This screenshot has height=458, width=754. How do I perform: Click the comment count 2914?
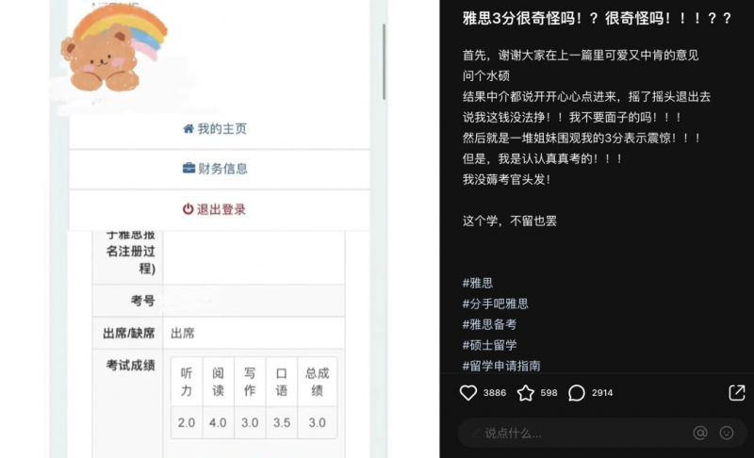coord(602,393)
